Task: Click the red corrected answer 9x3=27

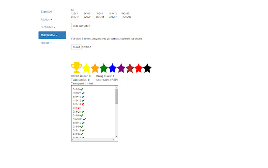Action: click(77, 108)
